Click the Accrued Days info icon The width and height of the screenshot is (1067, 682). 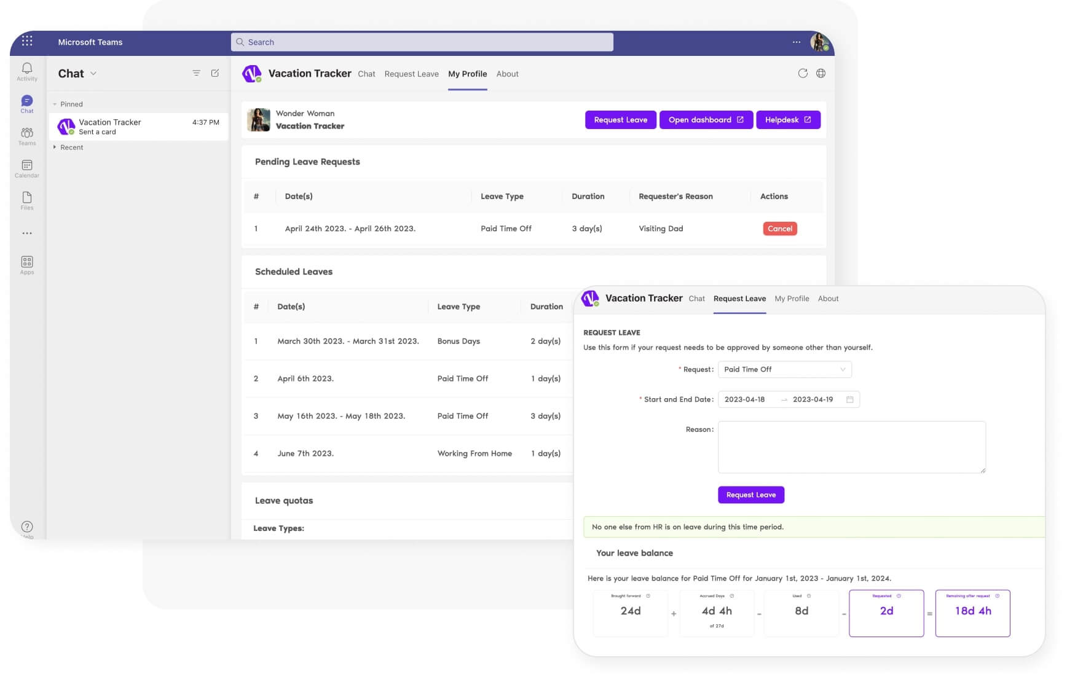pyautogui.click(x=731, y=596)
